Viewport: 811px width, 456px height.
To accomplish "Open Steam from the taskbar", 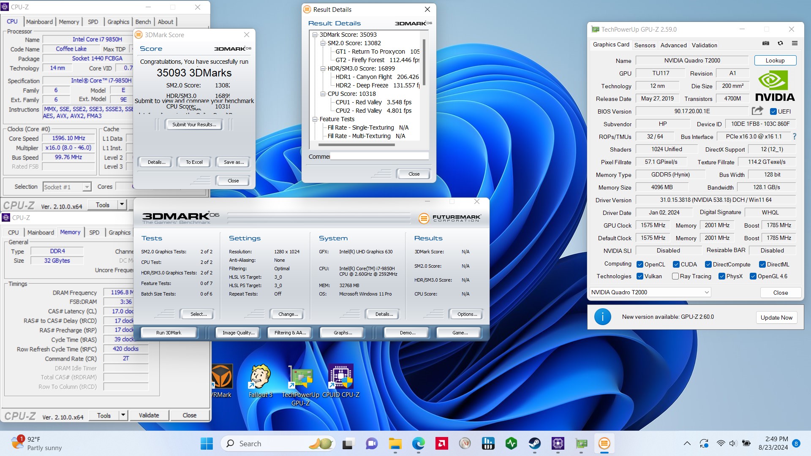I will click(534, 443).
